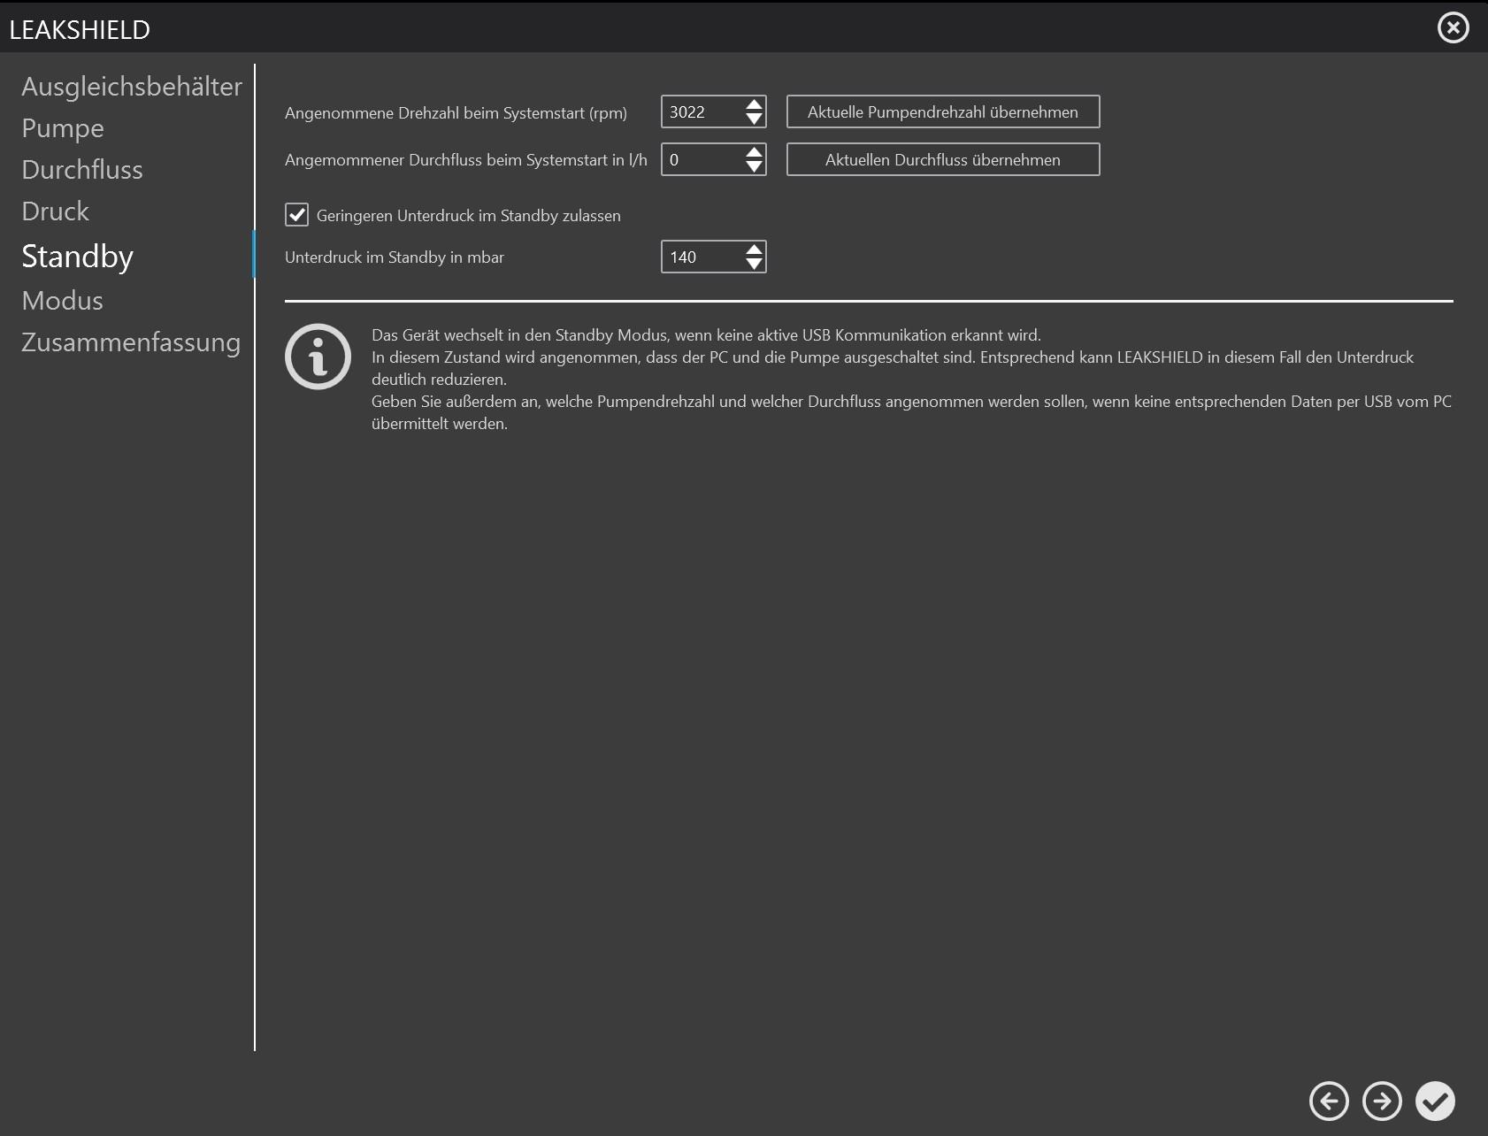Click label 'Angenommene Drehzahl beim Systemstart (rpm)'

pos(456,113)
